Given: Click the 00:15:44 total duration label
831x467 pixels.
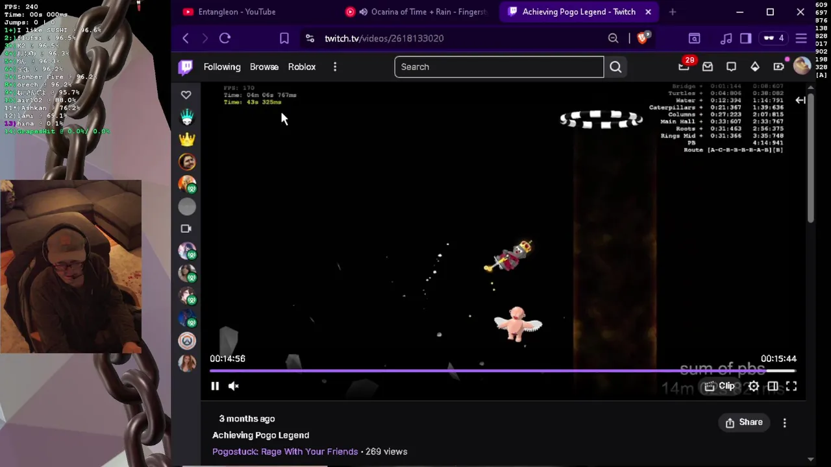Looking at the screenshot, I should [778, 359].
